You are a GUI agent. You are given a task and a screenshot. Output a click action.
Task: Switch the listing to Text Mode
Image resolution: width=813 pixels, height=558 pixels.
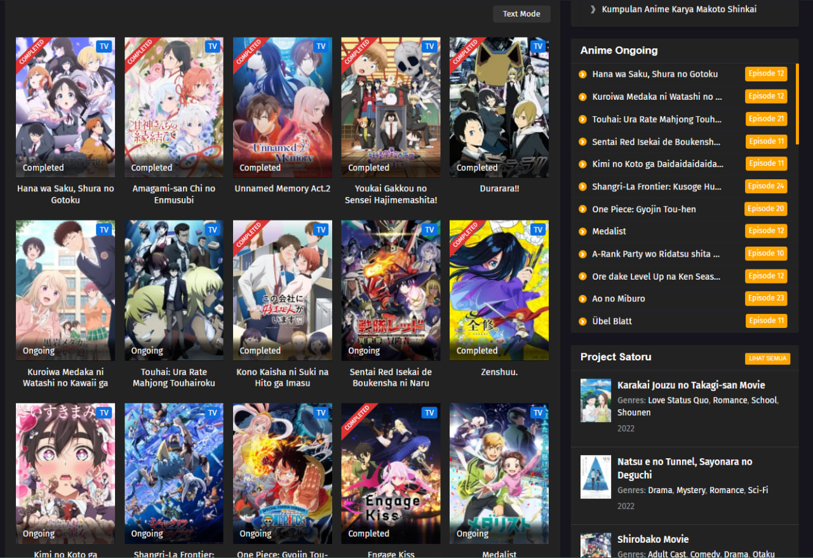[x=521, y=14]
